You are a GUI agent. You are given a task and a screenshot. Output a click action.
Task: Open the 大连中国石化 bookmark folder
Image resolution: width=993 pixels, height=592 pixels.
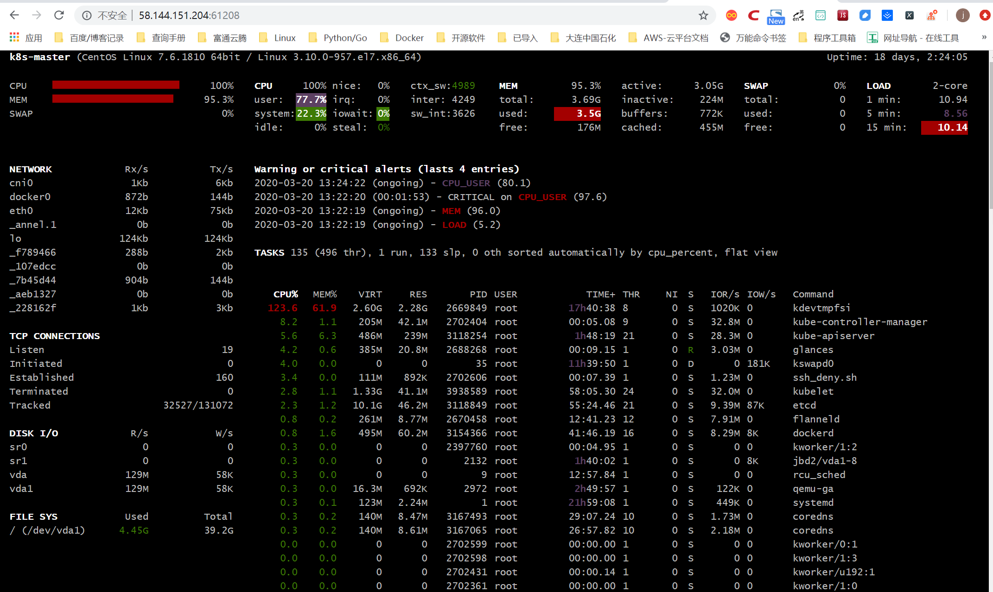coord(583,38)
